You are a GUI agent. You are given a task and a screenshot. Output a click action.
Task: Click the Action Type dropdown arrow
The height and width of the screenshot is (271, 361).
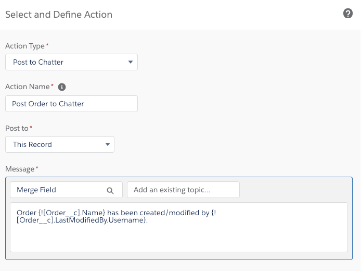[x=130, y=63]
